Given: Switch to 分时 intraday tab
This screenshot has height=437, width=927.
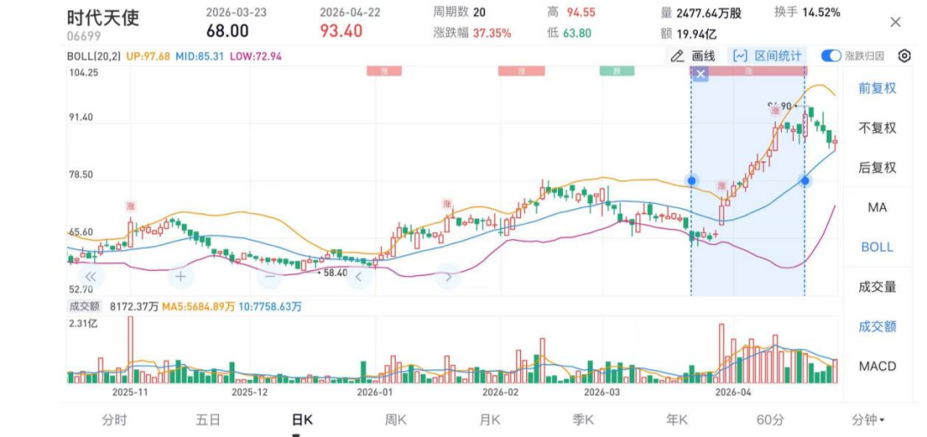Looking at the screenshot, I should click(113, 420).
